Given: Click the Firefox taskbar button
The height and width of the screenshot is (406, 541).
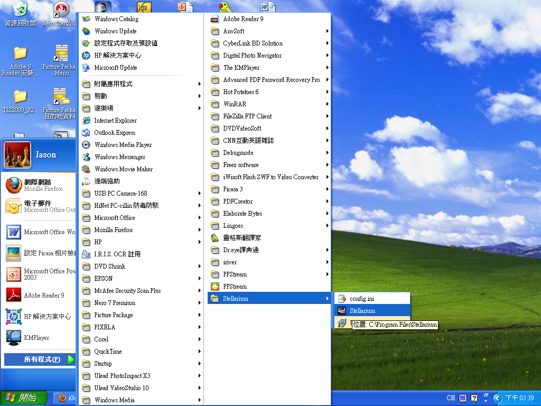Looking at the screenshot, I should pos(66,398).
